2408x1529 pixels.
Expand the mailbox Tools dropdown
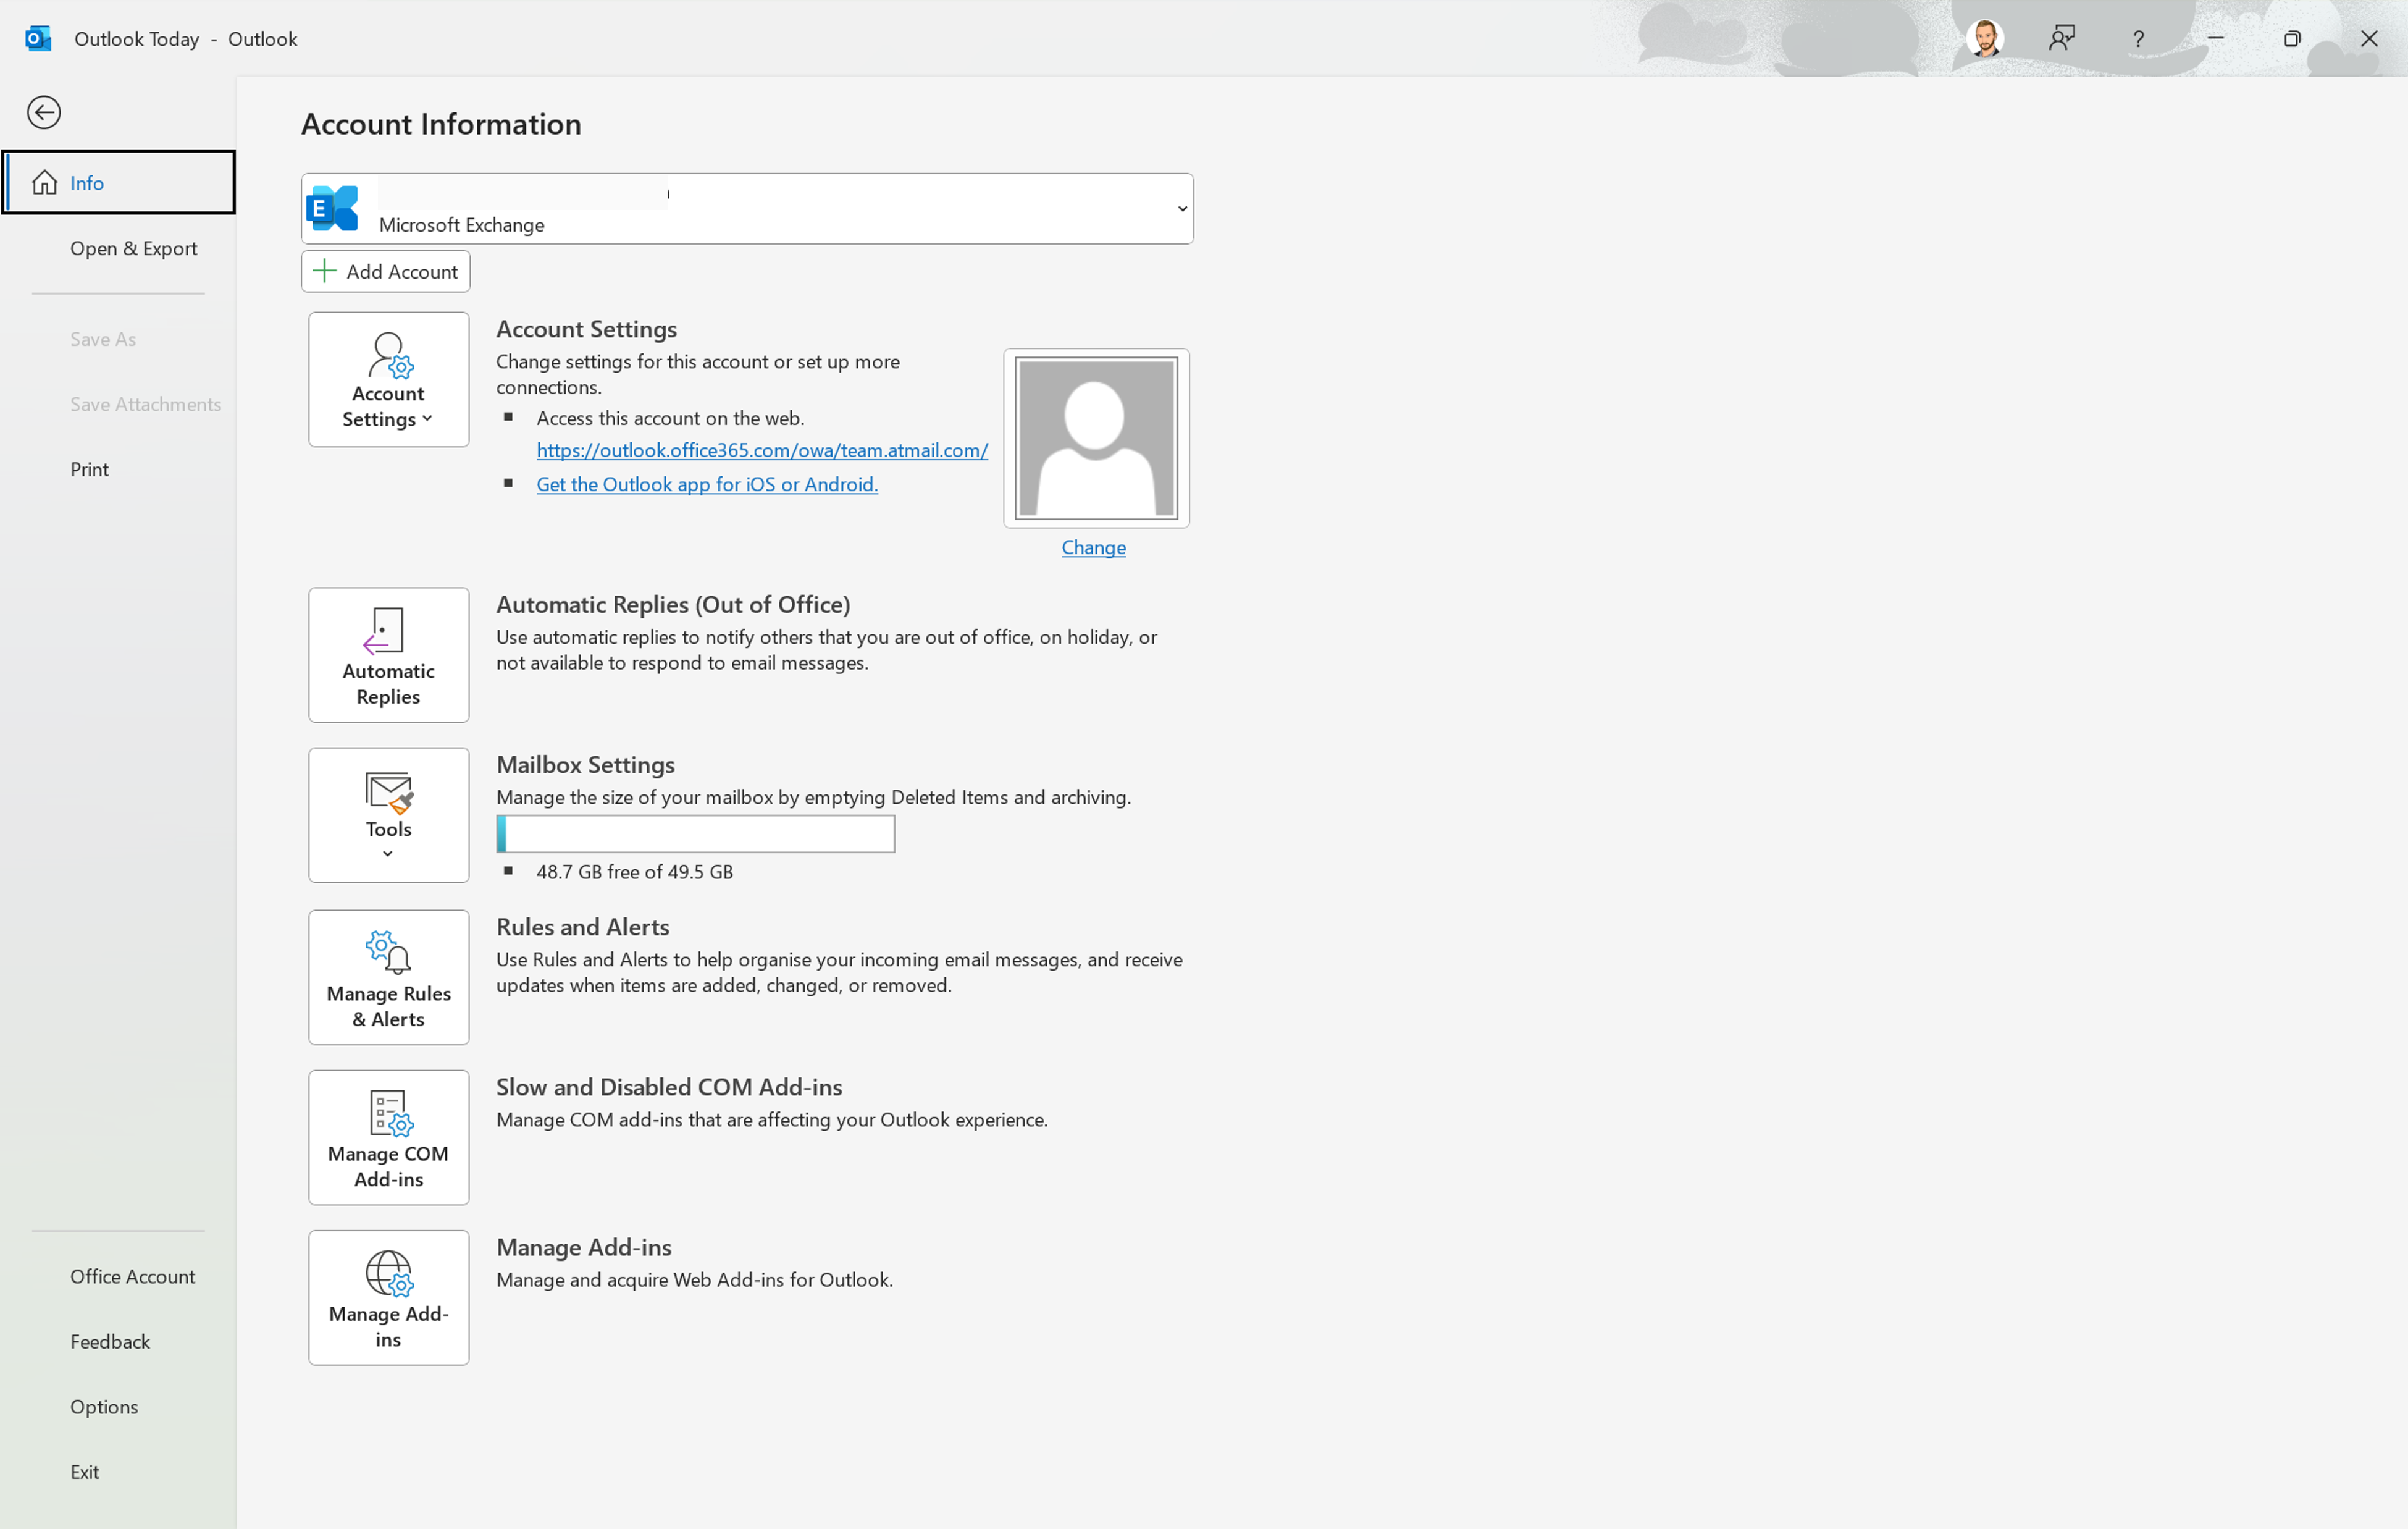388,815
